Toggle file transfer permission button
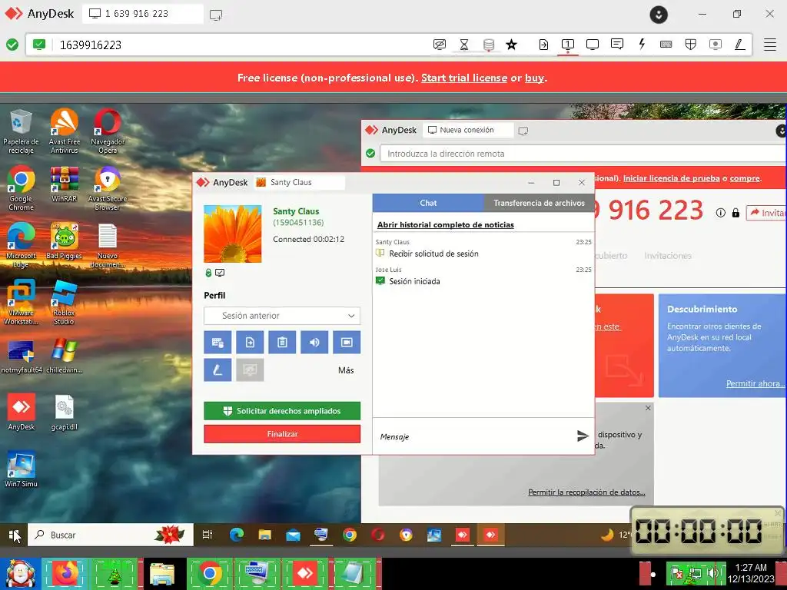The width and height of the screenshot is (787, 590). [x=250, y=342]
